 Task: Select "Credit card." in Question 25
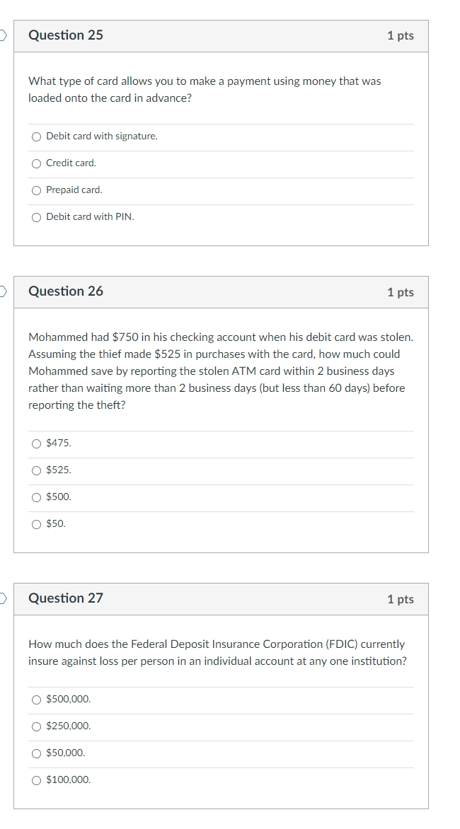(36, 163)
